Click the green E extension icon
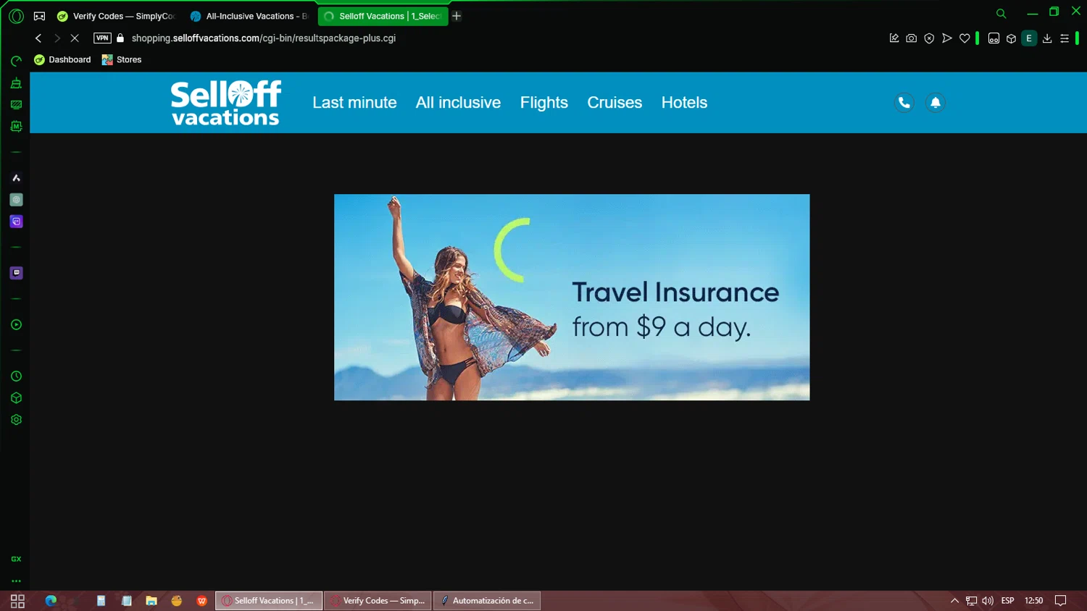The image size is (1087, 611). click(1029, 38)
